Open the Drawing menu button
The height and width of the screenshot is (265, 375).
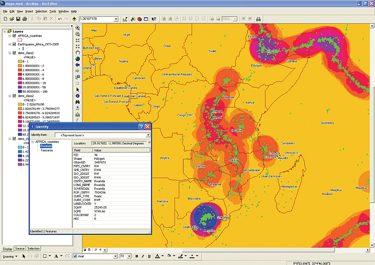[x=10, y=256]
